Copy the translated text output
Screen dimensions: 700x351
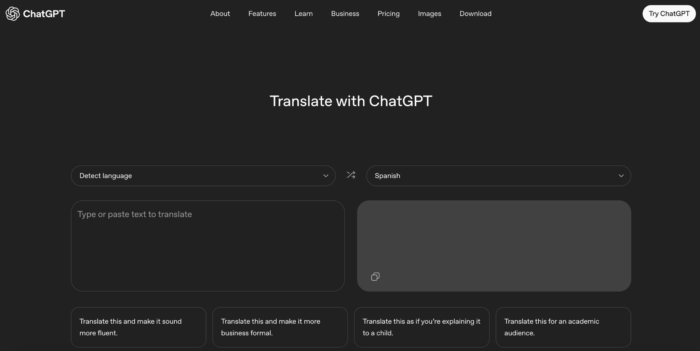tap(375, 276)
